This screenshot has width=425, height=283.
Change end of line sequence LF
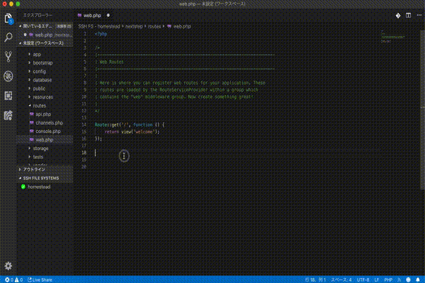click(x=377, y=279)
